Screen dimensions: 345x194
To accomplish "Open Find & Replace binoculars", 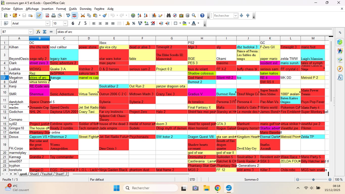I will click(169, 15).
